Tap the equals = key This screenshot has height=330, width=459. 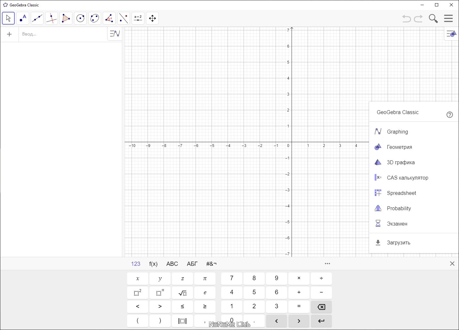[299, 307]
